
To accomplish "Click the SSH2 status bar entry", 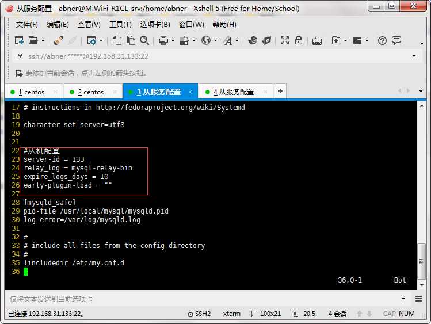I will (x=199, y=314).
